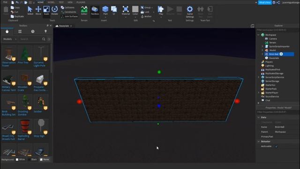
Task: Select the Select tool in the ribbon
Action: coord(30,10)
